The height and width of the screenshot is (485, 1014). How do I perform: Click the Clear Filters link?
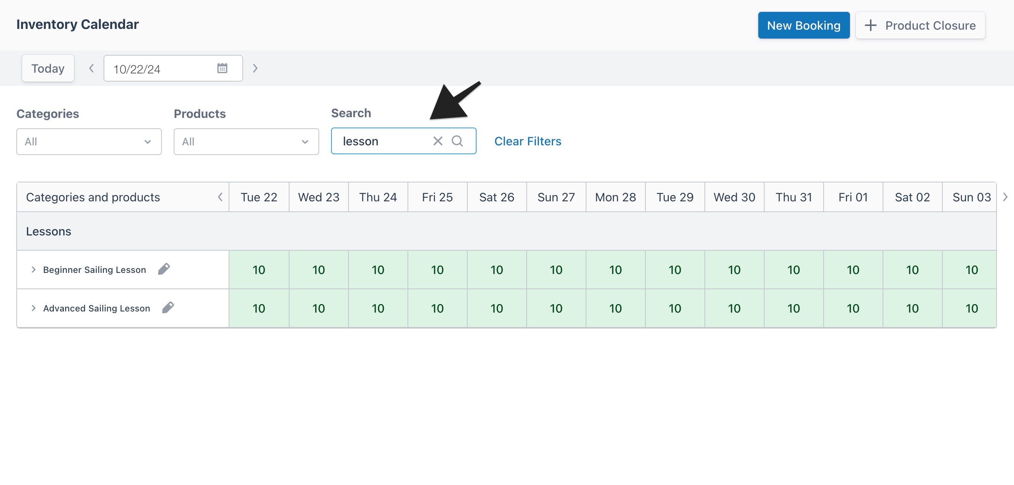(528, 141)
